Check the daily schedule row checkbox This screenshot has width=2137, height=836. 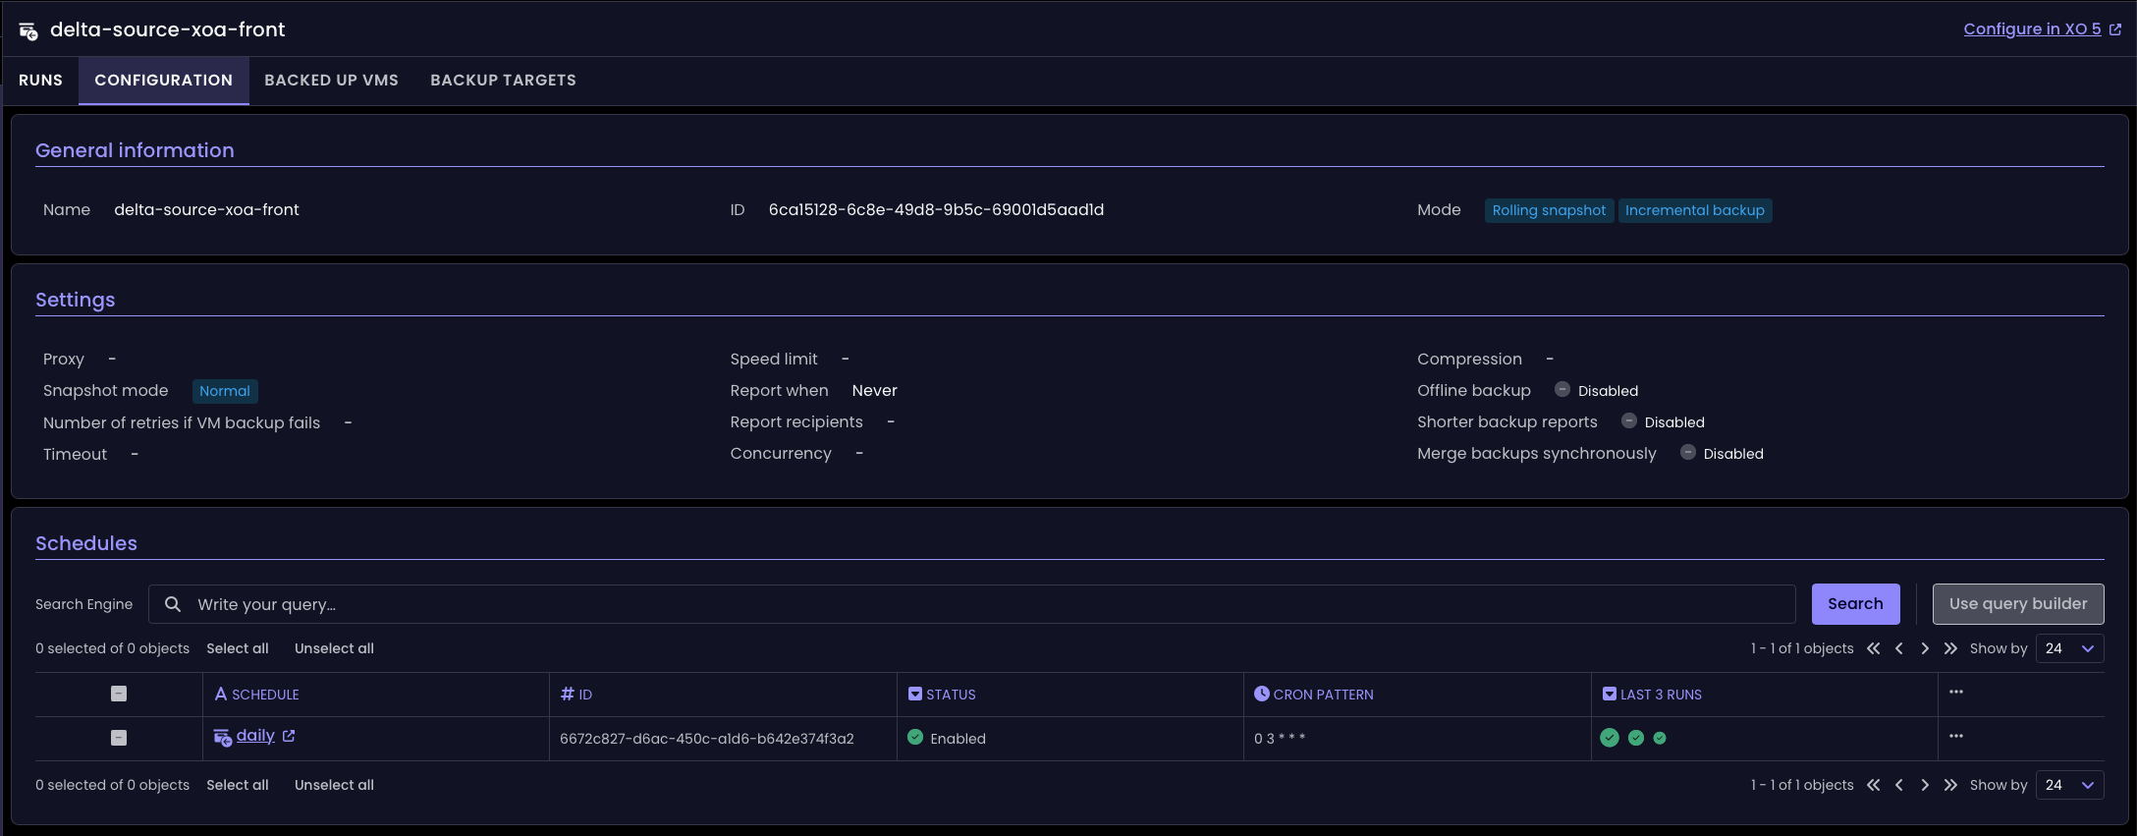(119, 739)
